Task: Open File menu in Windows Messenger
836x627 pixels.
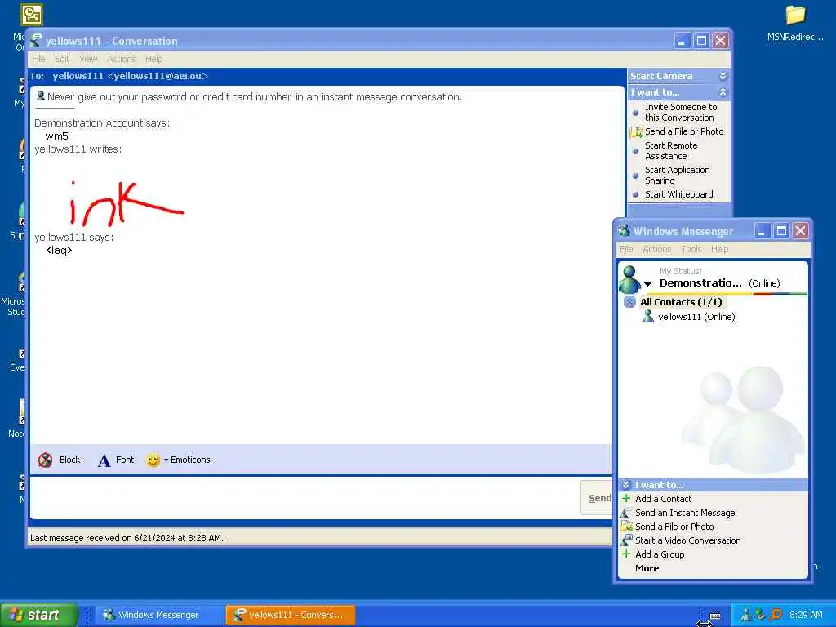Action: click(626, 249)
